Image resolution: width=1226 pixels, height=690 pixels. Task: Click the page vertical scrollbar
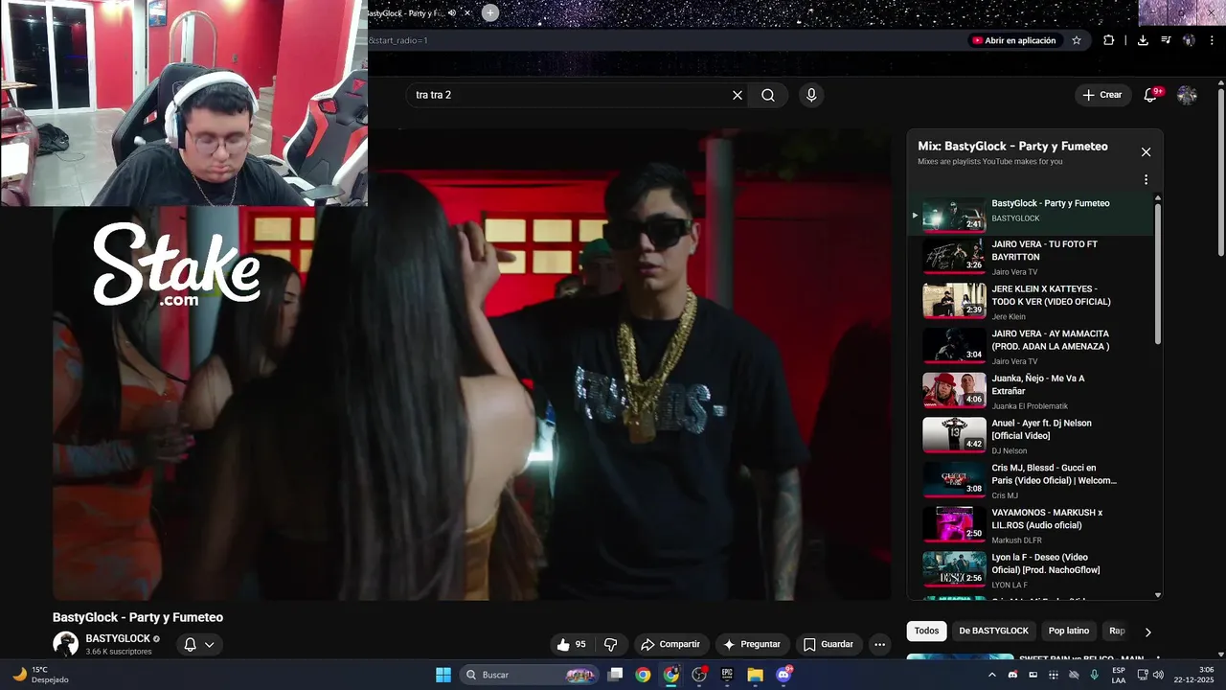(x=1220, y=172)
